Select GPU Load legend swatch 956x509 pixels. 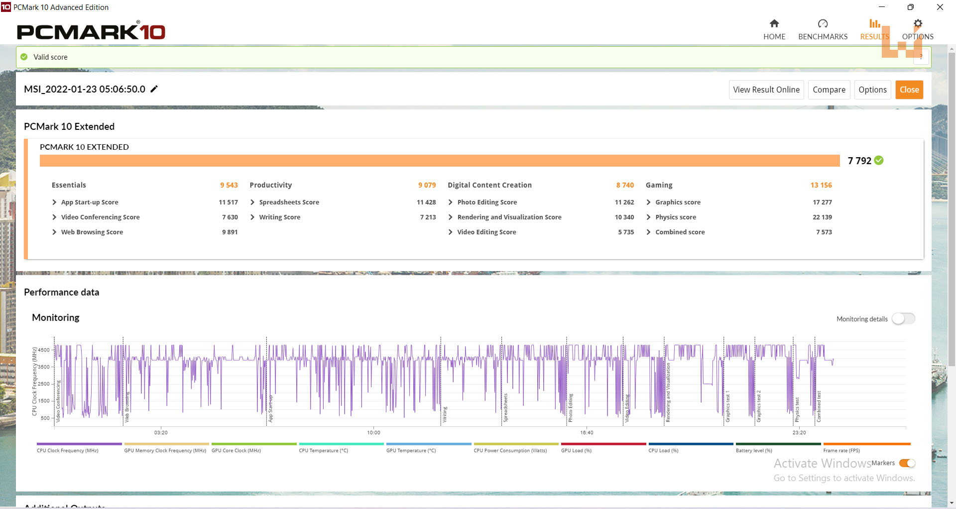[x=603, y=444]
